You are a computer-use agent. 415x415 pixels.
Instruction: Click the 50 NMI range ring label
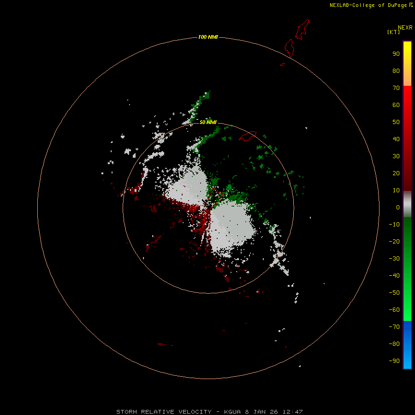tap(208, 122)
